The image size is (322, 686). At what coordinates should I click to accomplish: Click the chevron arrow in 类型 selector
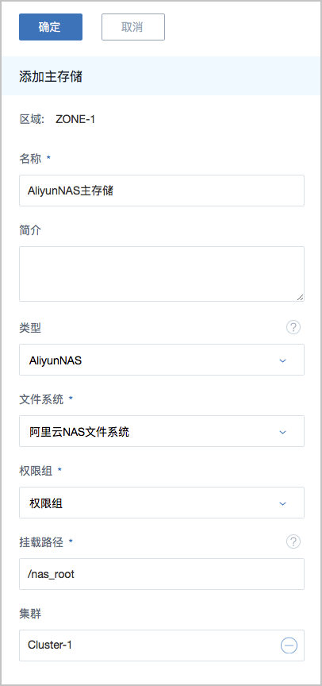282,361
